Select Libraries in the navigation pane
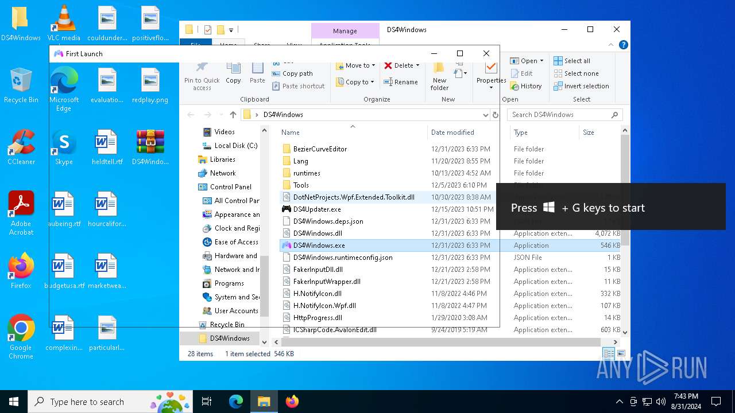The height and width of the screenshot is (413, 735). [x=222, y=159]
